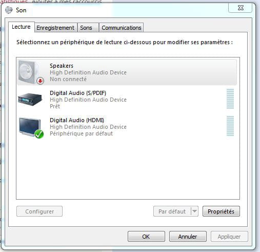This screenshot has height=252, width=260.
Task: Click the Annuler button
Action: [x=188, y=237]
